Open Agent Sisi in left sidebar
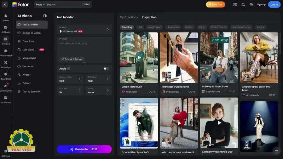283x159 pixels. (x=6, y=76)
